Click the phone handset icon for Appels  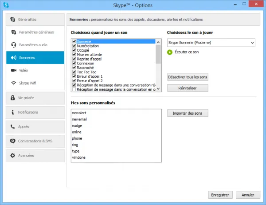tap(13, 127)
